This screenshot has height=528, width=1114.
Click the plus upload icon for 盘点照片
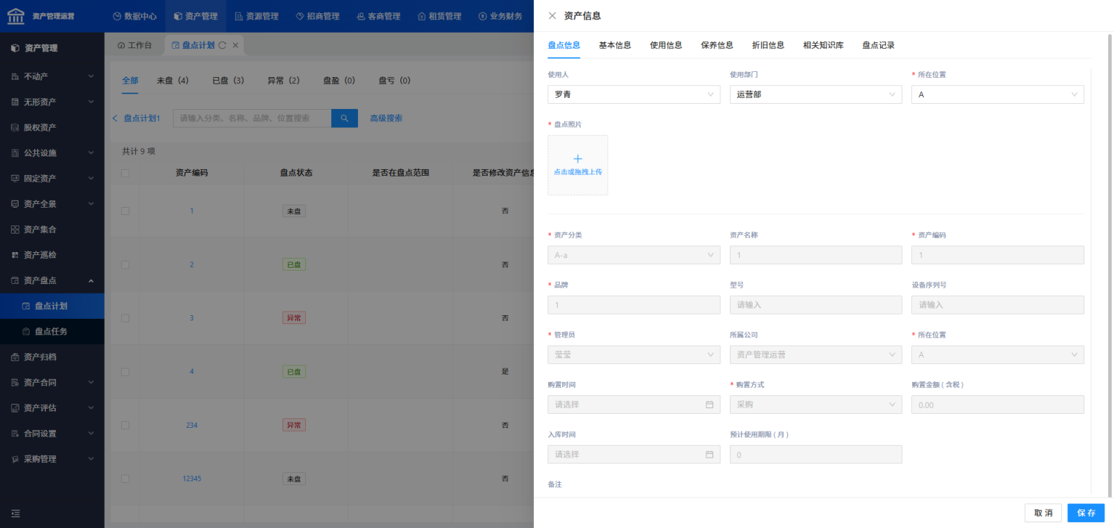point(578,159)
